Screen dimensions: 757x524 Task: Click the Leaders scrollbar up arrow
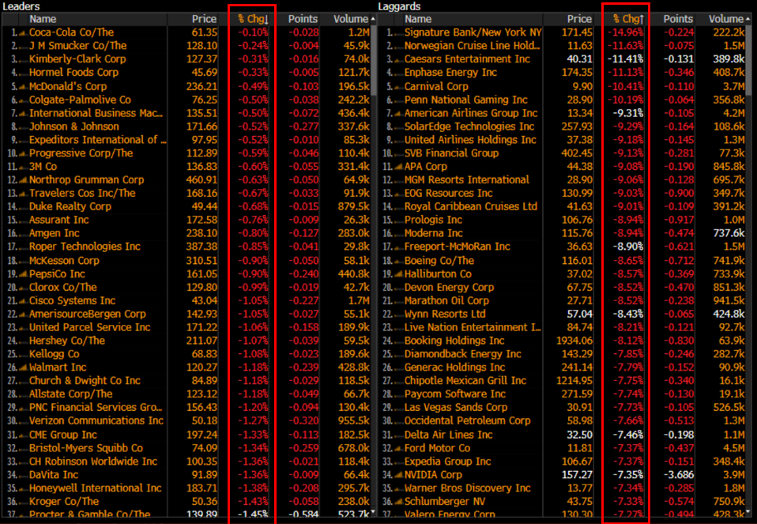(373, 19)
